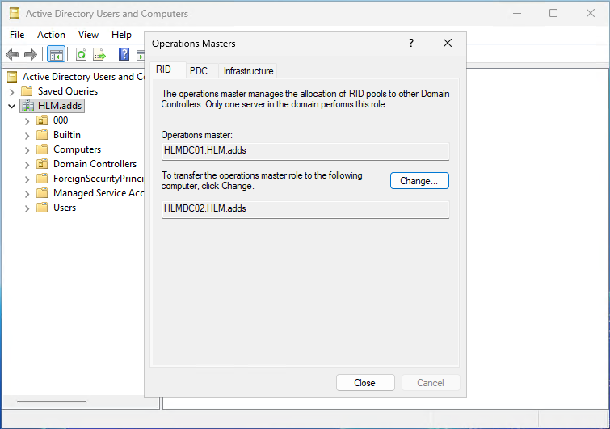610x429 pixels.
Task: Click the Export List toolbar icon
Action: pos(99,54)
